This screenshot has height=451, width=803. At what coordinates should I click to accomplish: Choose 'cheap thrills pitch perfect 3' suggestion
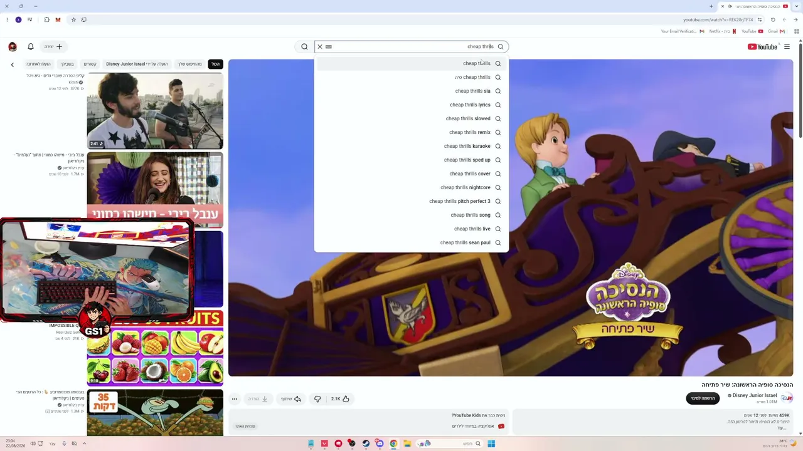click(x=412, y=201)
